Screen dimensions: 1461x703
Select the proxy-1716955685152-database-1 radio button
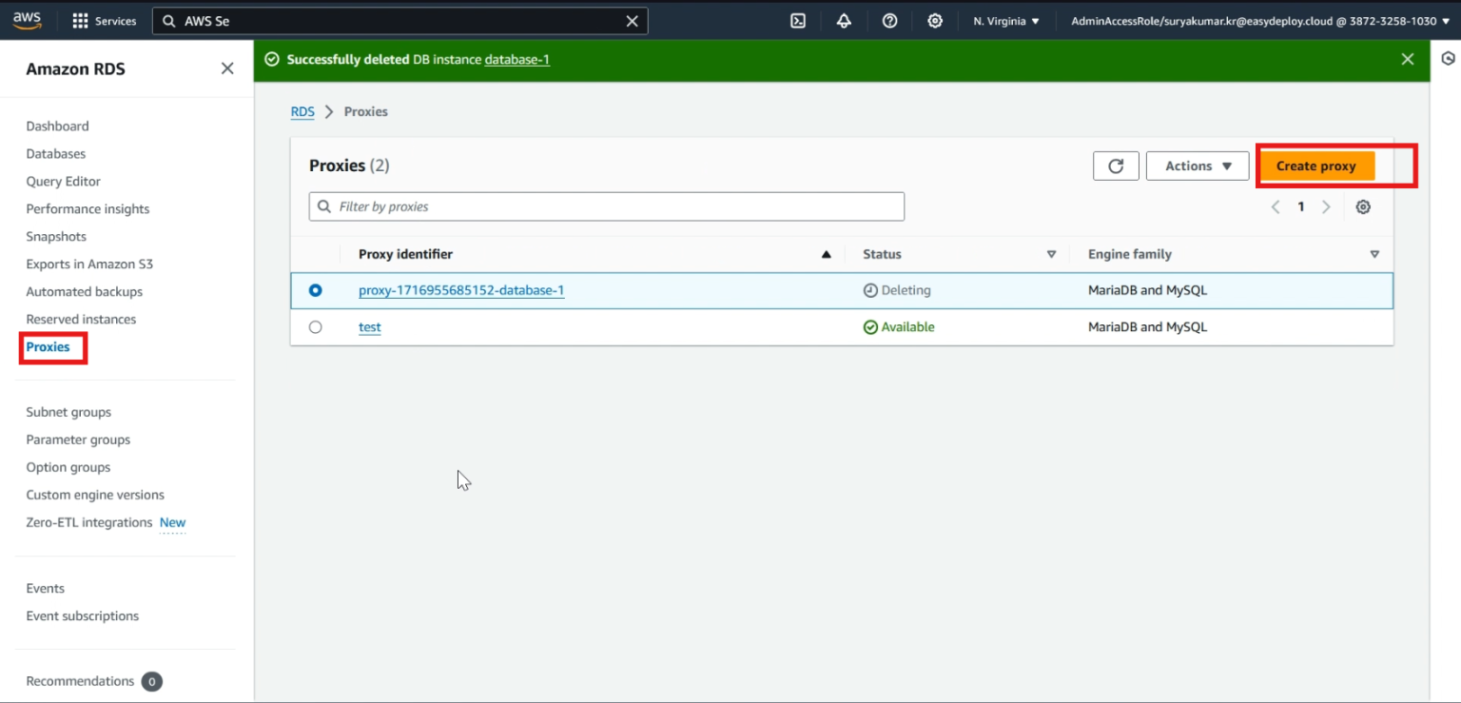(x=316, y=290)
